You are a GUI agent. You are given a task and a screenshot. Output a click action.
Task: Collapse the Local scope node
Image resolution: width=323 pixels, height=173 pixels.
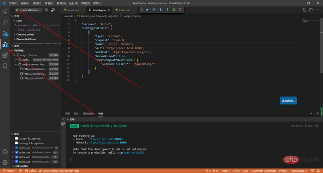(x=14, y=21)
